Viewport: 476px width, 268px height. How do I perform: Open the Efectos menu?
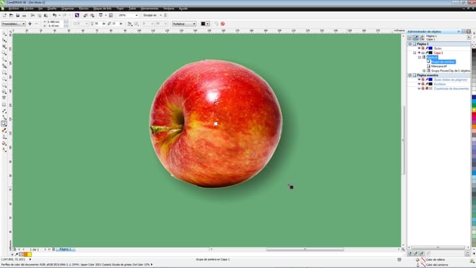point(83,8)
